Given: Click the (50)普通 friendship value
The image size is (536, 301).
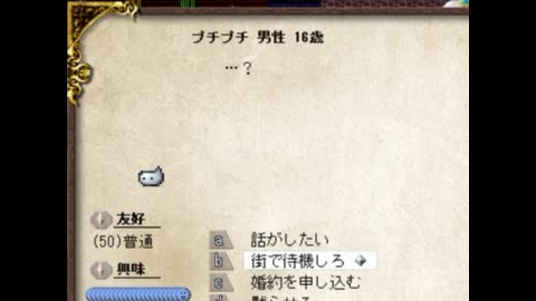Looking at the screenshot, I should click(x=123, y=242).
